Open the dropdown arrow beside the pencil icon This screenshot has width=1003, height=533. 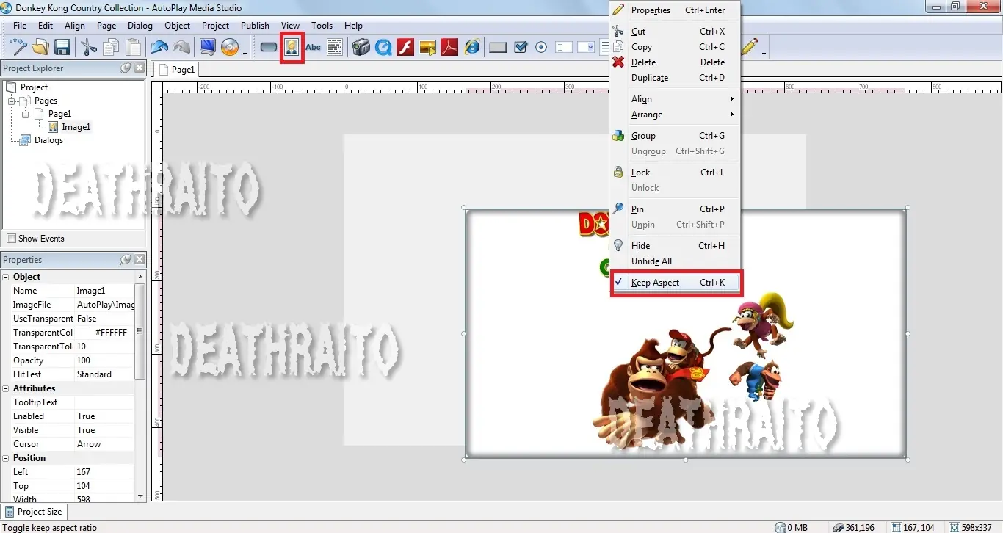tap(764, 53)
